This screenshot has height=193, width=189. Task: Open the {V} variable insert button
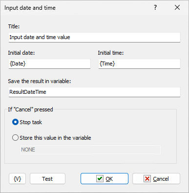coord(17,179)
